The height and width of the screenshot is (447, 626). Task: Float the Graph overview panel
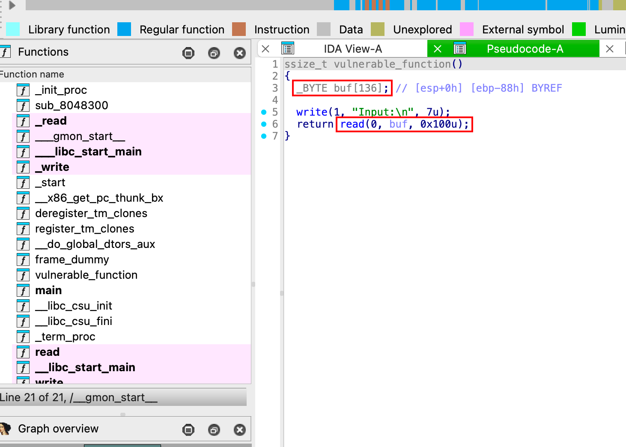pos(188,429)
